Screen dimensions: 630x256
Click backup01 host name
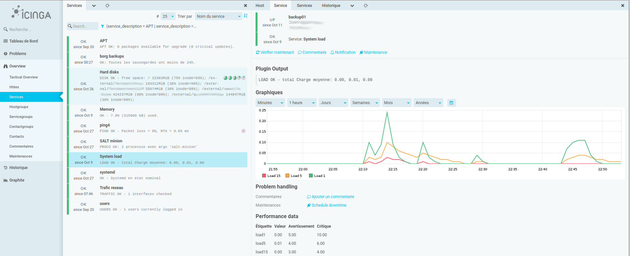tap(297, 17)
